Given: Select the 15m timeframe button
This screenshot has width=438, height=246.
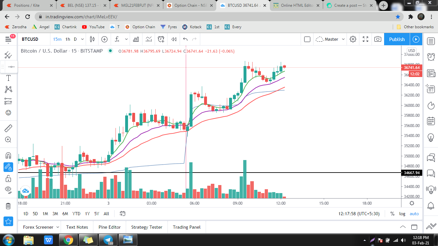Looking at the screenshot, I should click(x=57, y=39).
